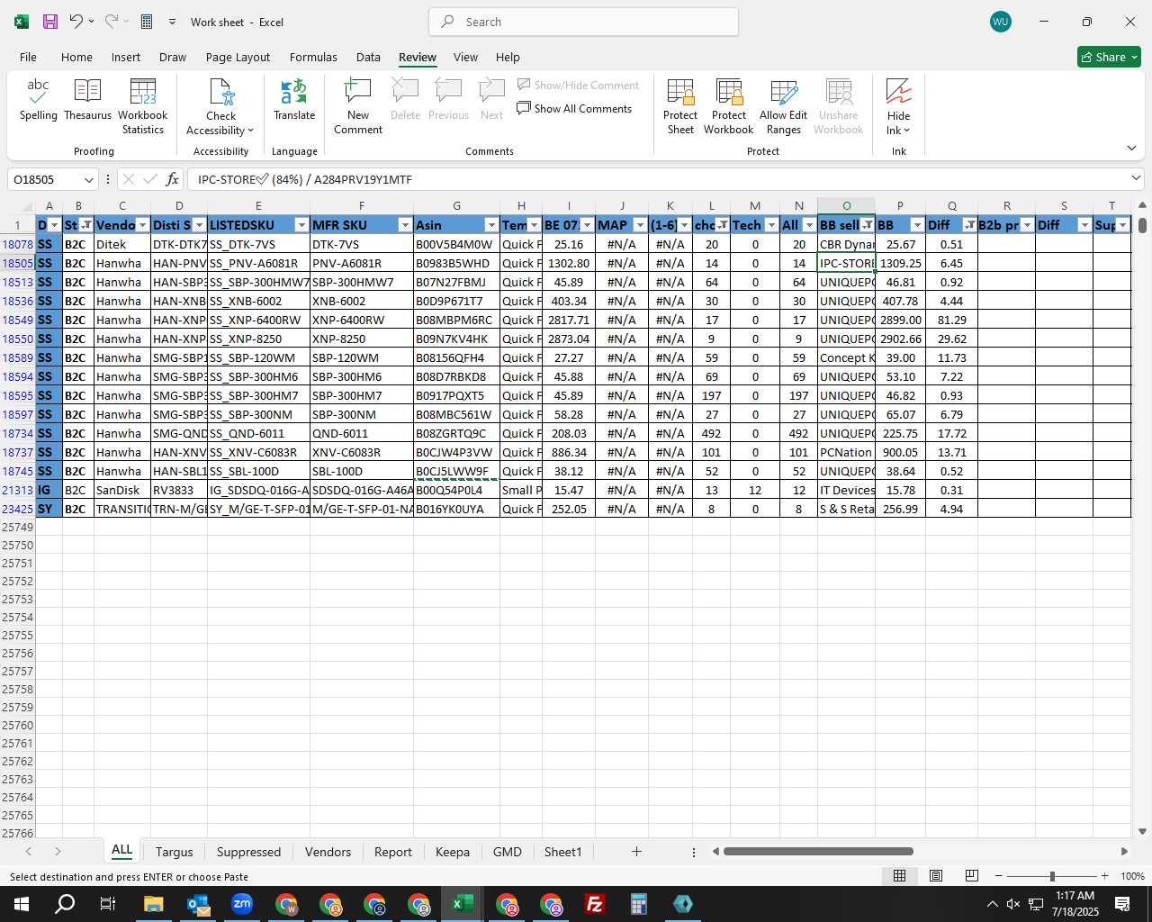Zoom in with the plus button
The width and height of the screenshot is (1152, 922).
click(1105, 876)
